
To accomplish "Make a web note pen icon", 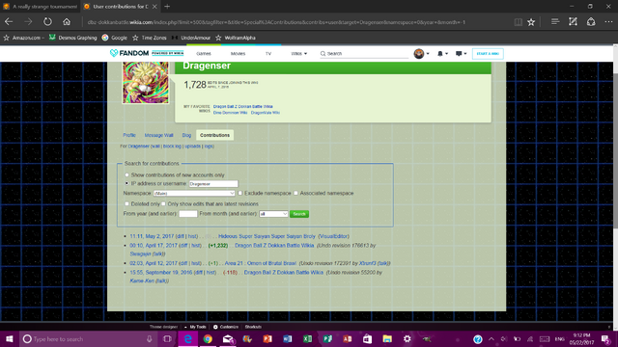I will click(x=573, y=21).
